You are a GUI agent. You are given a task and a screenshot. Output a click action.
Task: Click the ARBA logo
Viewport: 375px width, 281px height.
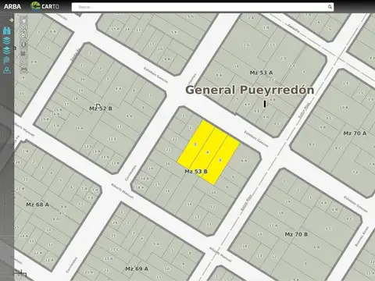(12, 6)
